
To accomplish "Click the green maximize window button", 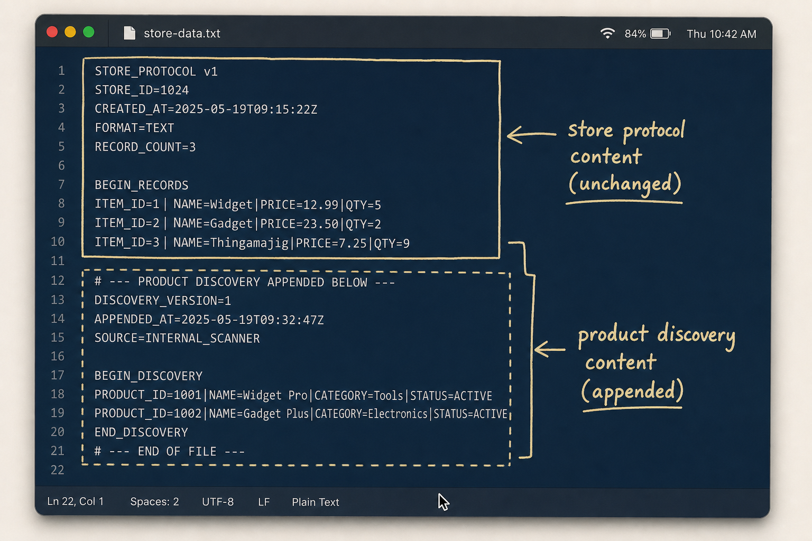I will point(89,32).
